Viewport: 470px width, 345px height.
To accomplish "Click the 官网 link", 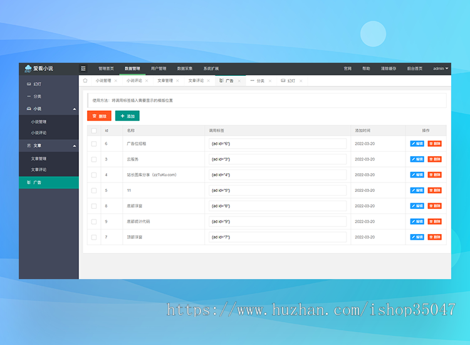I will click(x=347, y=69).
